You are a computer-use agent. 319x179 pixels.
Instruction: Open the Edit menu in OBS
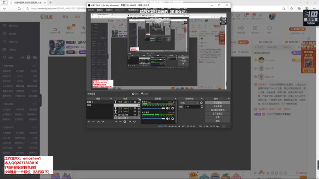pyautogui.click(x=100, y=10)
